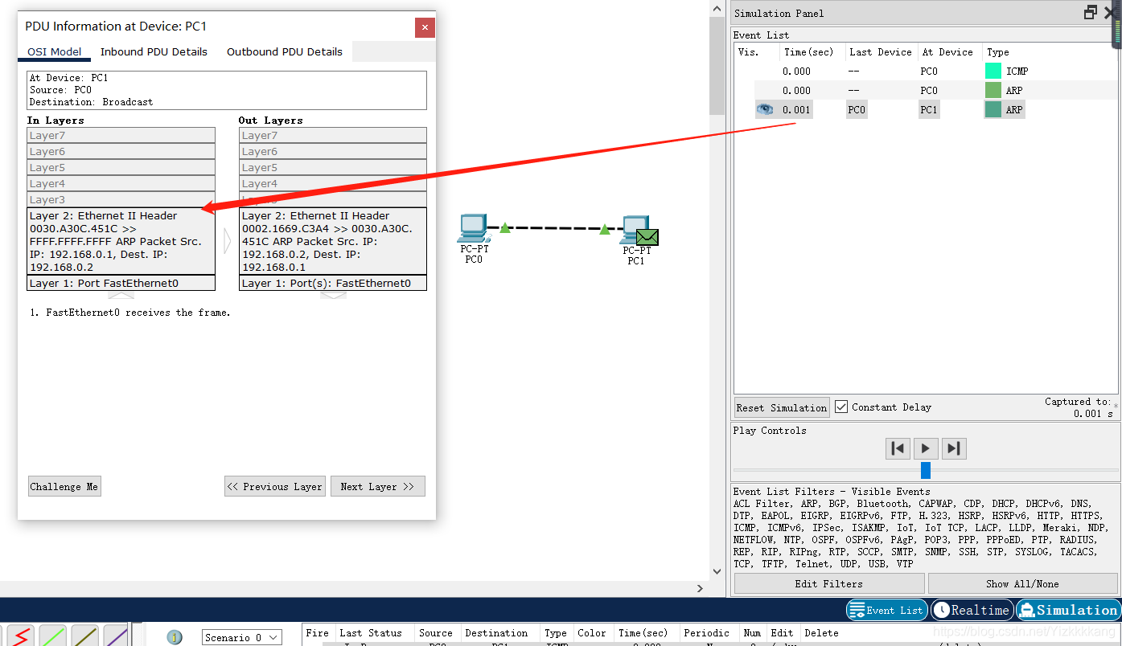
Task: Adjust the play speed slider handle
Action: [x=925, y=470]
